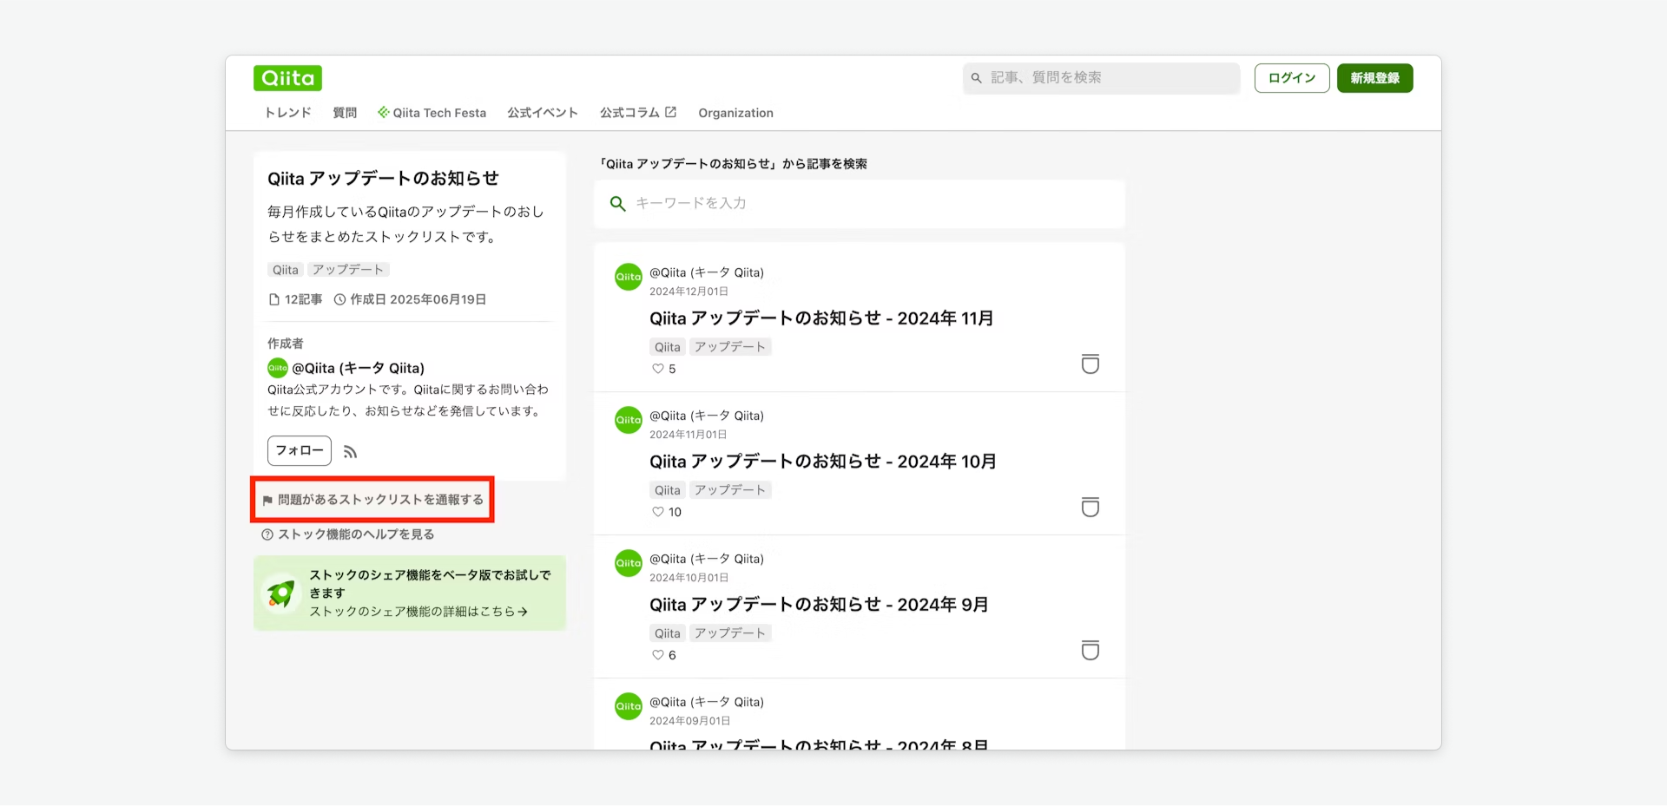Click the creator avatar beside @Qiita in sidebar
The image size is (1667, 806).
278,368
